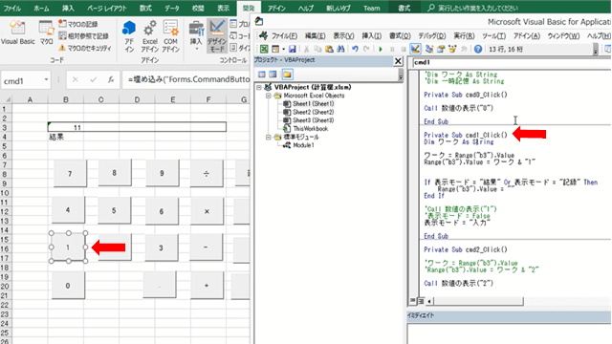Toggle Design Mode icon in VBA toolbar
Image resolution: width=612 pixels, height=344 pixels.
pos(415,49)
